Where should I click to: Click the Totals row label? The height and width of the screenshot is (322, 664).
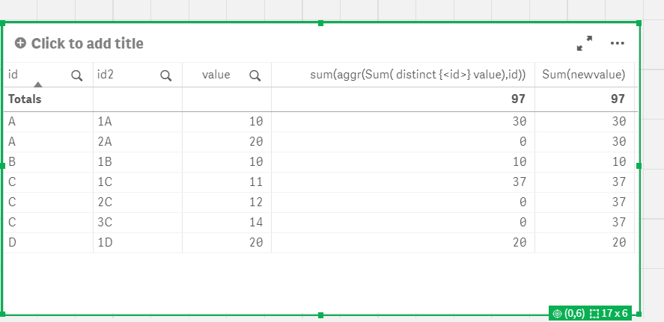25,99
